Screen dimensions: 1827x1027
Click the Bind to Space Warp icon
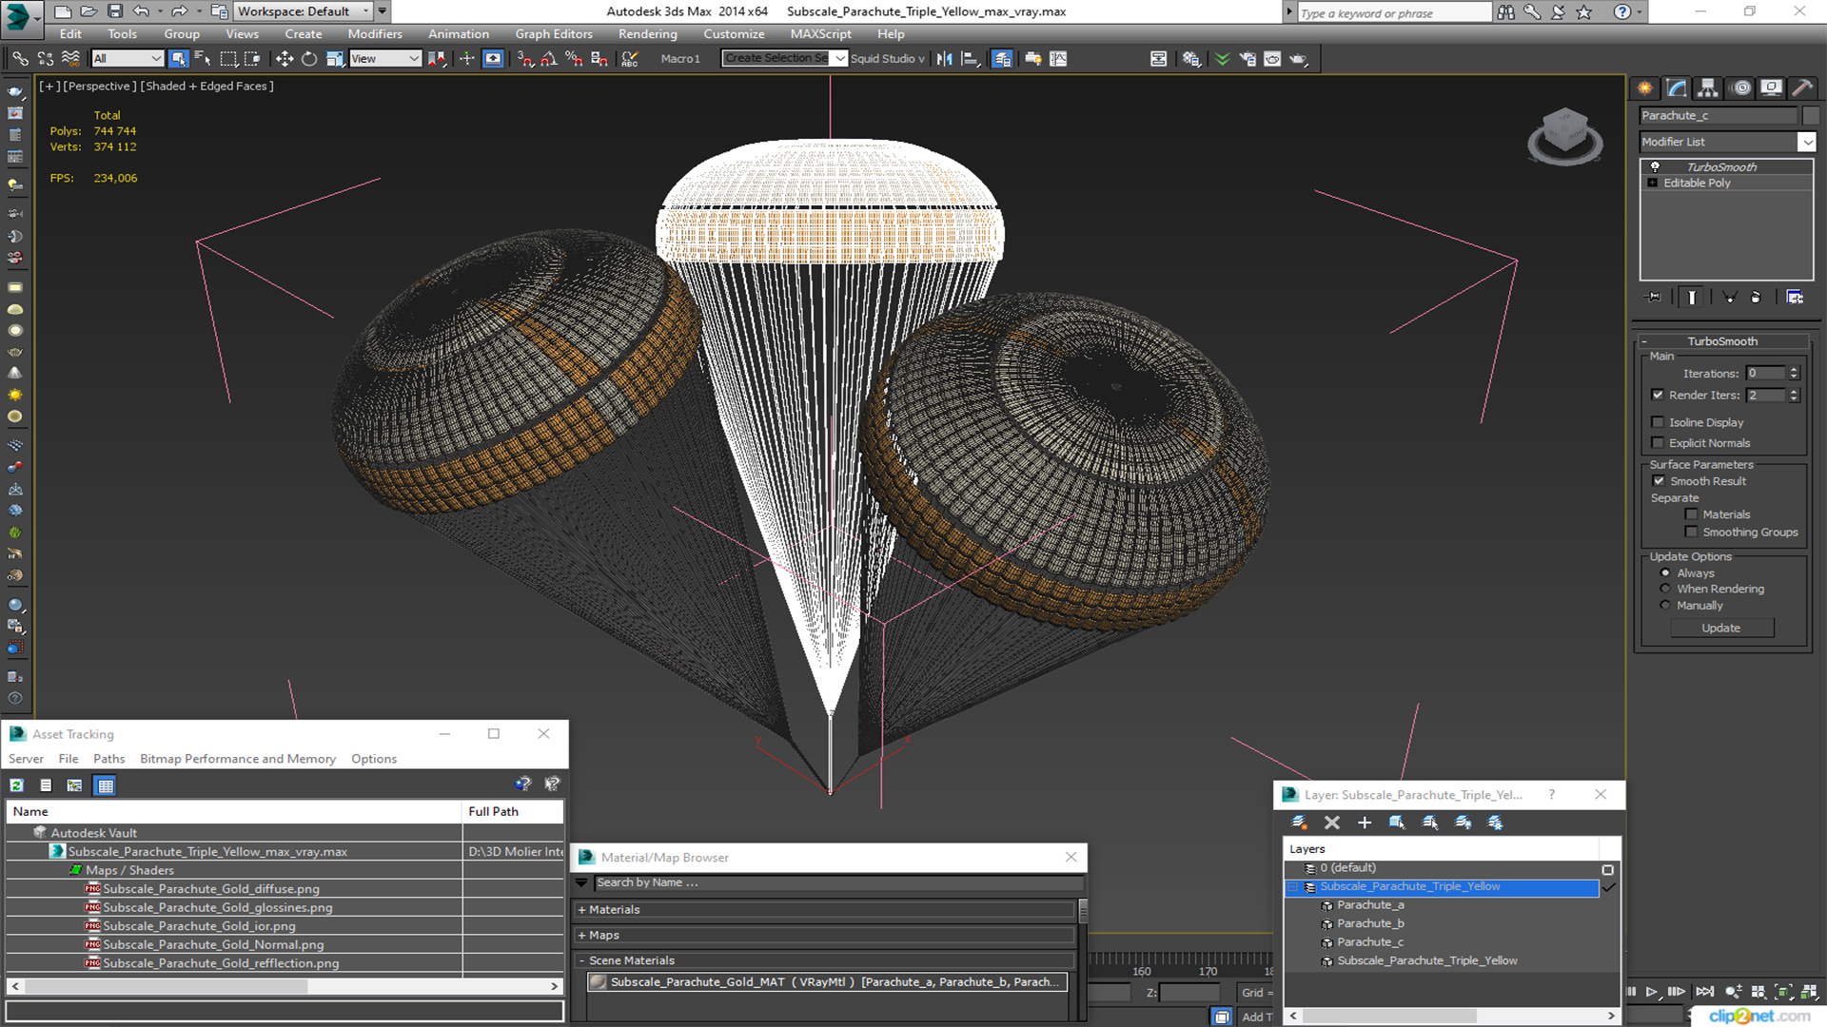click(x=70, y=59)
